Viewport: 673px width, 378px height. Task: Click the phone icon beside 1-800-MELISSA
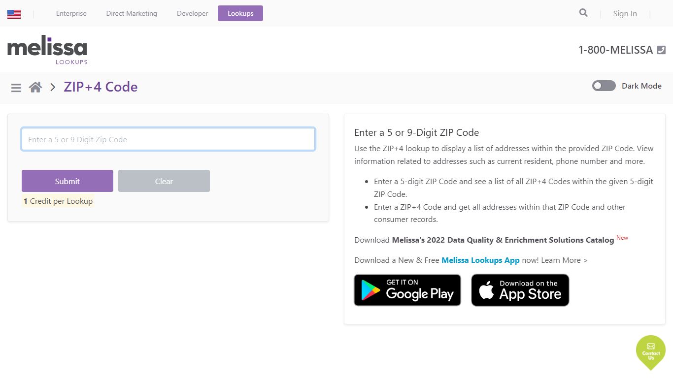tap(661, 50)
